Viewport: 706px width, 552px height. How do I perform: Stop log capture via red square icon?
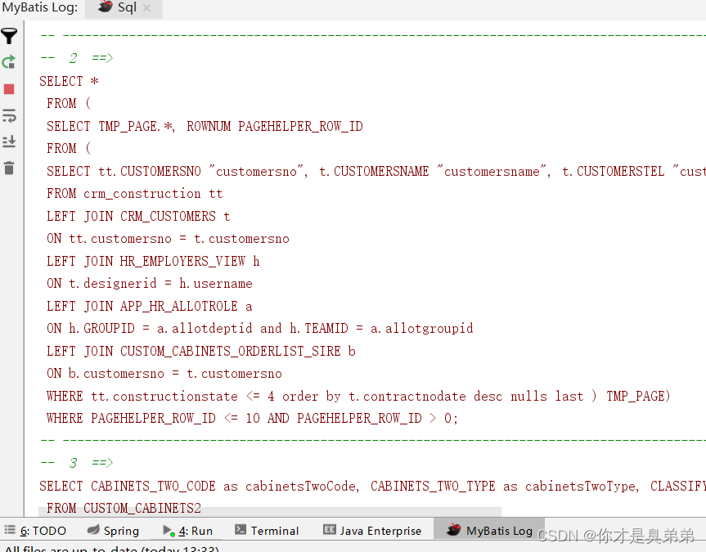pyautogui.click(x=10, y=88)
